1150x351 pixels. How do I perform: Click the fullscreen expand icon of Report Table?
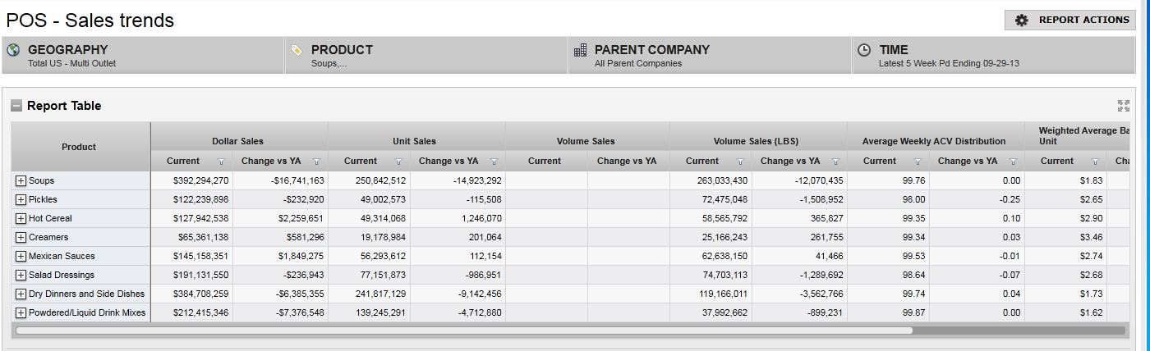point(1124,106)
